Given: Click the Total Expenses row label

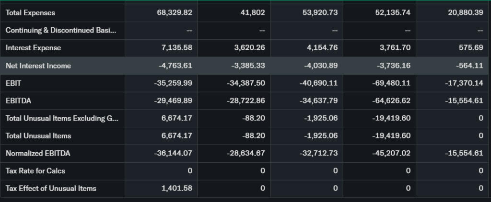Looking at the screenshot, I should 30,12.
